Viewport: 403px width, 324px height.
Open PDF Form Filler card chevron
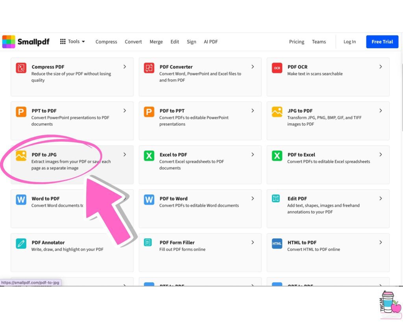click(x=253, y=243)
